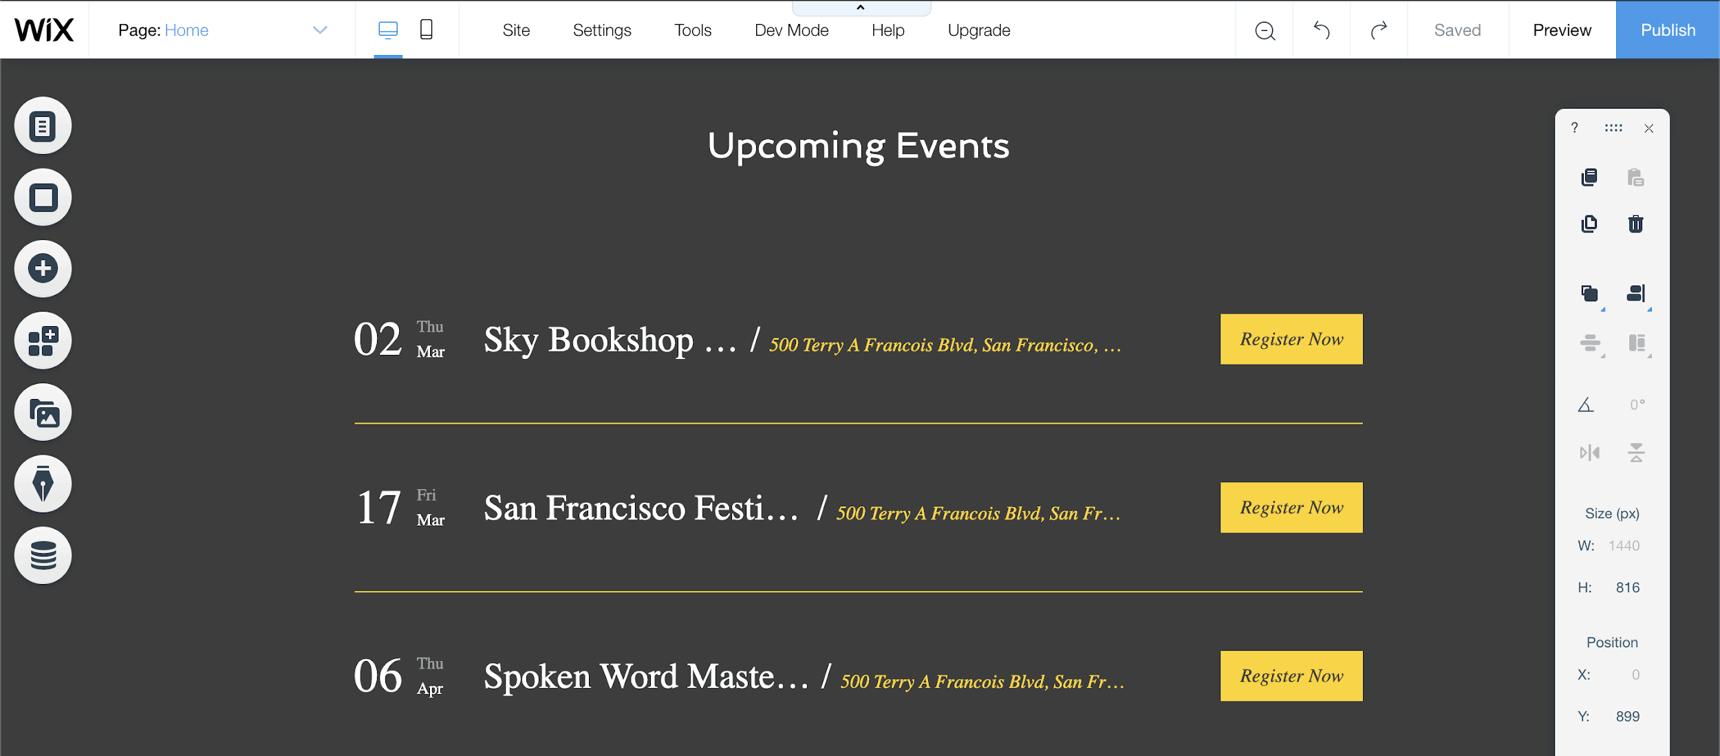Click the Delete trash icon
The image size is (1720, 756).
1636,224
